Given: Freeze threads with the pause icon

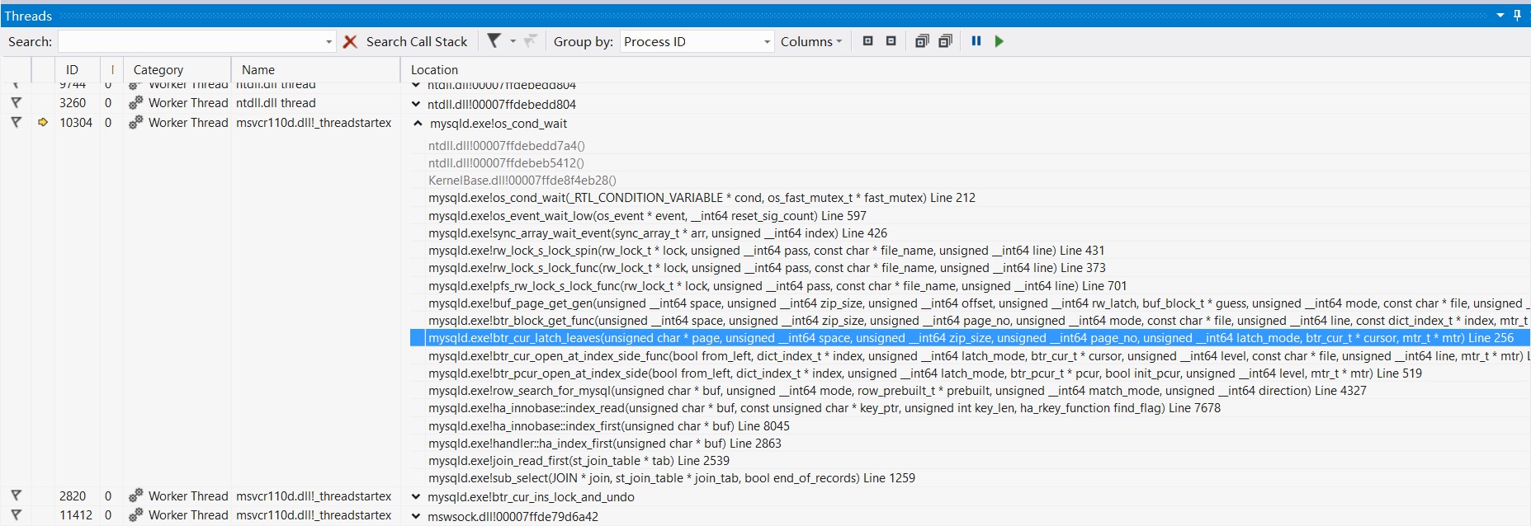Looking at the screenshot, I should click(x=976, y=40).
